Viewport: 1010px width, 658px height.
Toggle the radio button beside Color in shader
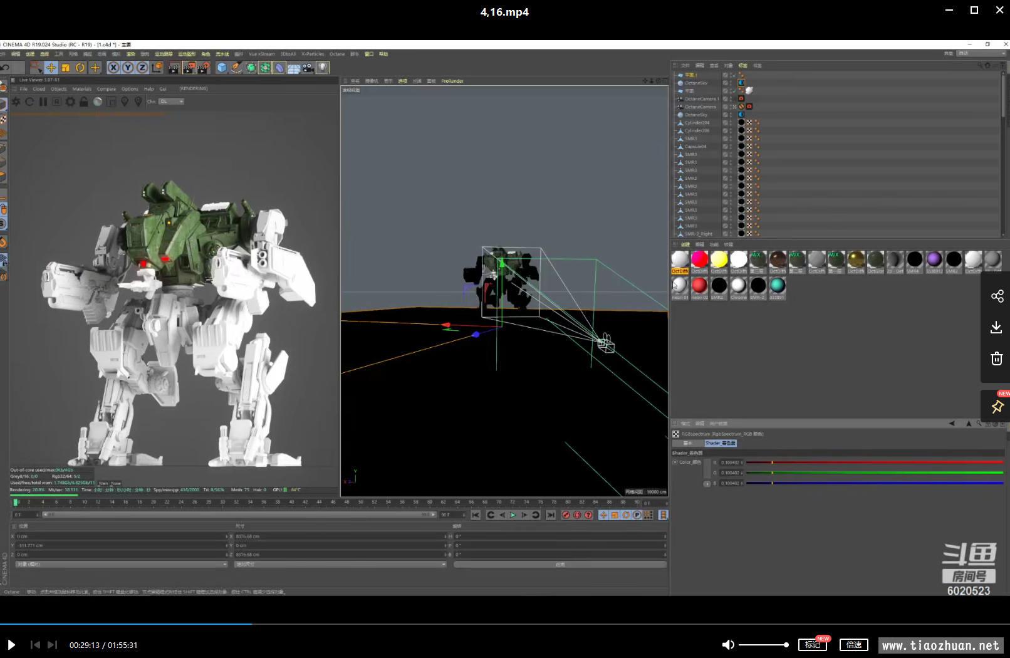(675, 462)
